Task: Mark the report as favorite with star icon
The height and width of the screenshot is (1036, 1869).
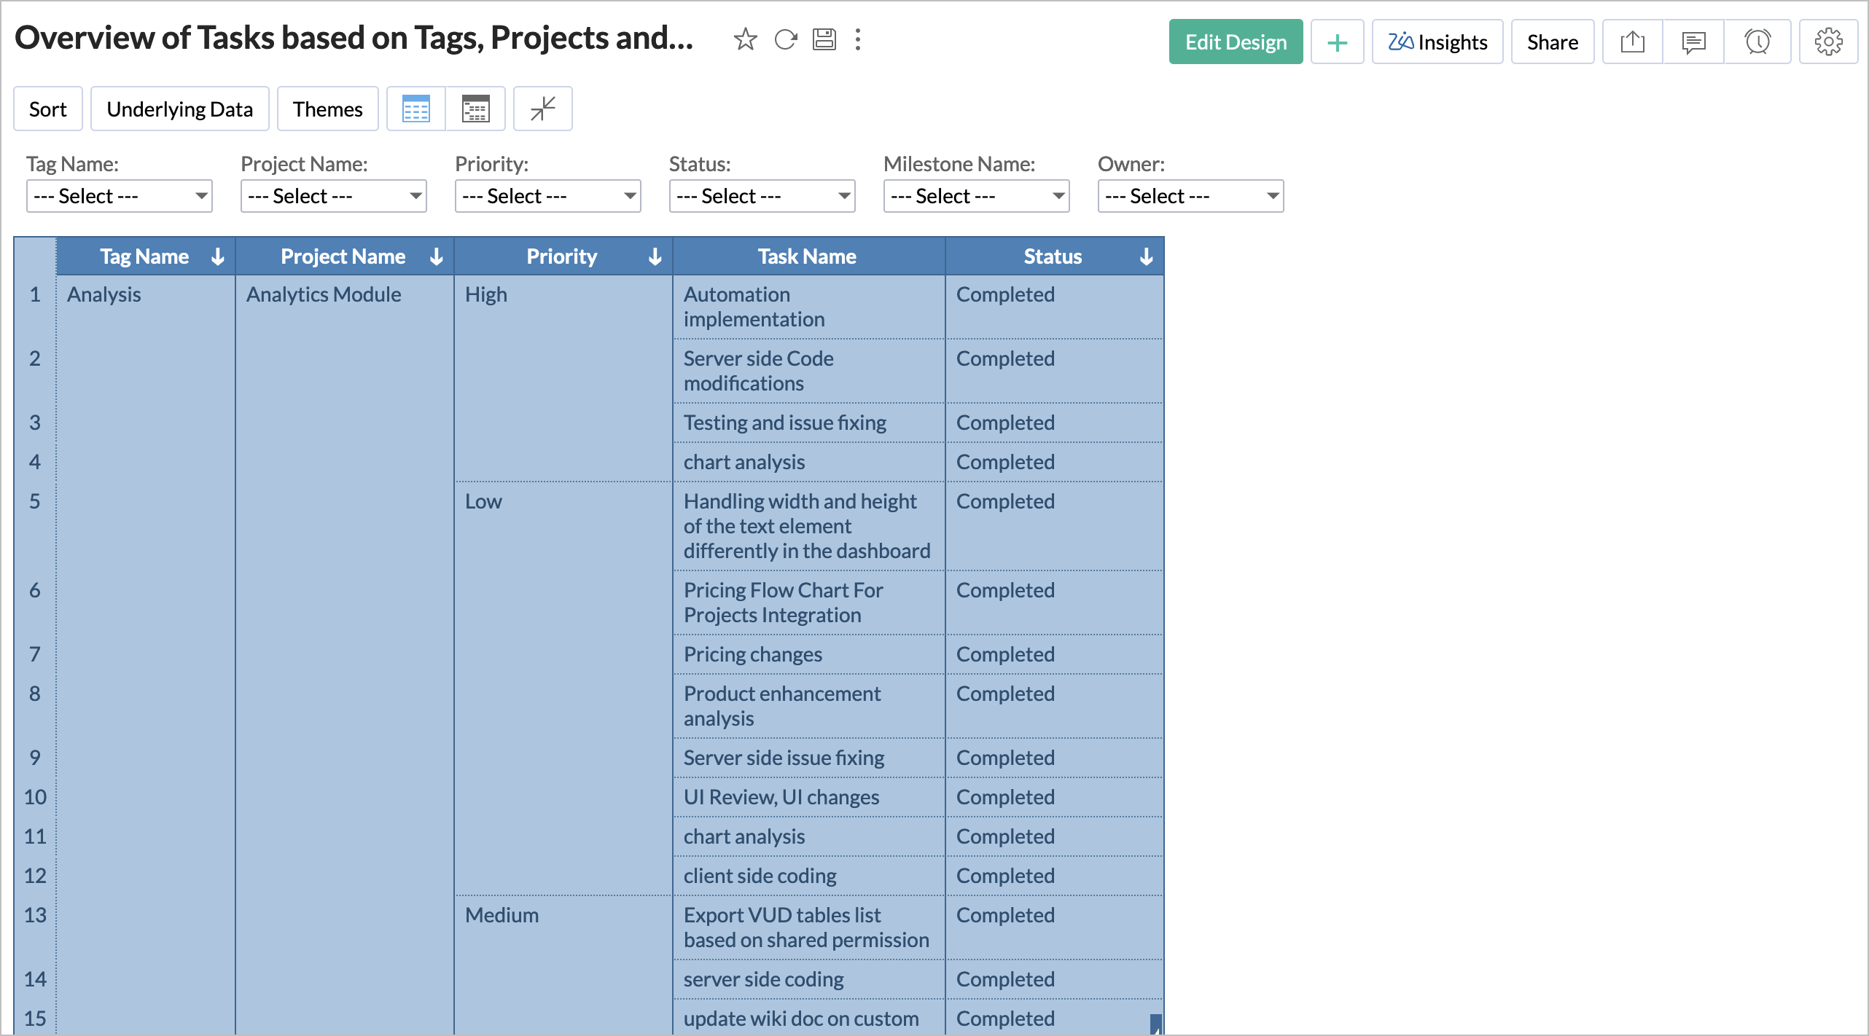Action: coord(745,39)
